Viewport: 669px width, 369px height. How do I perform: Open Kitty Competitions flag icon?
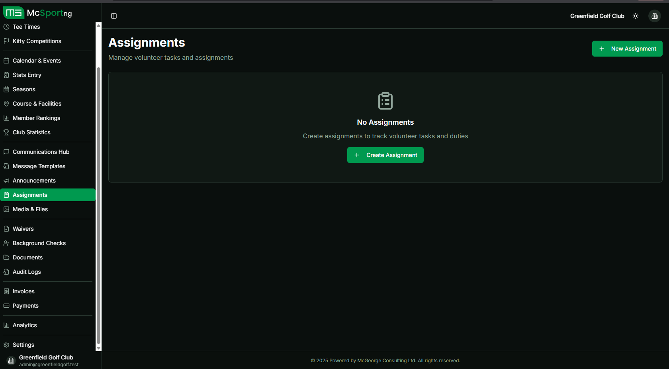(x=6, y=41)
